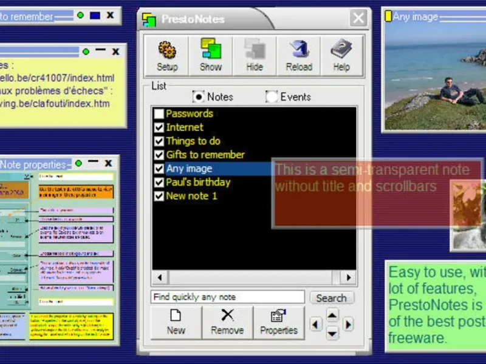Click the Hide notes toolbar button
486x364 pixels.
point(255,56)
